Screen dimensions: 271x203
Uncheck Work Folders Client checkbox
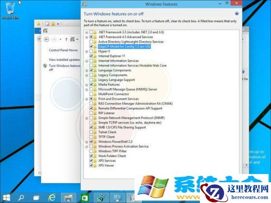tap(91, 156)
